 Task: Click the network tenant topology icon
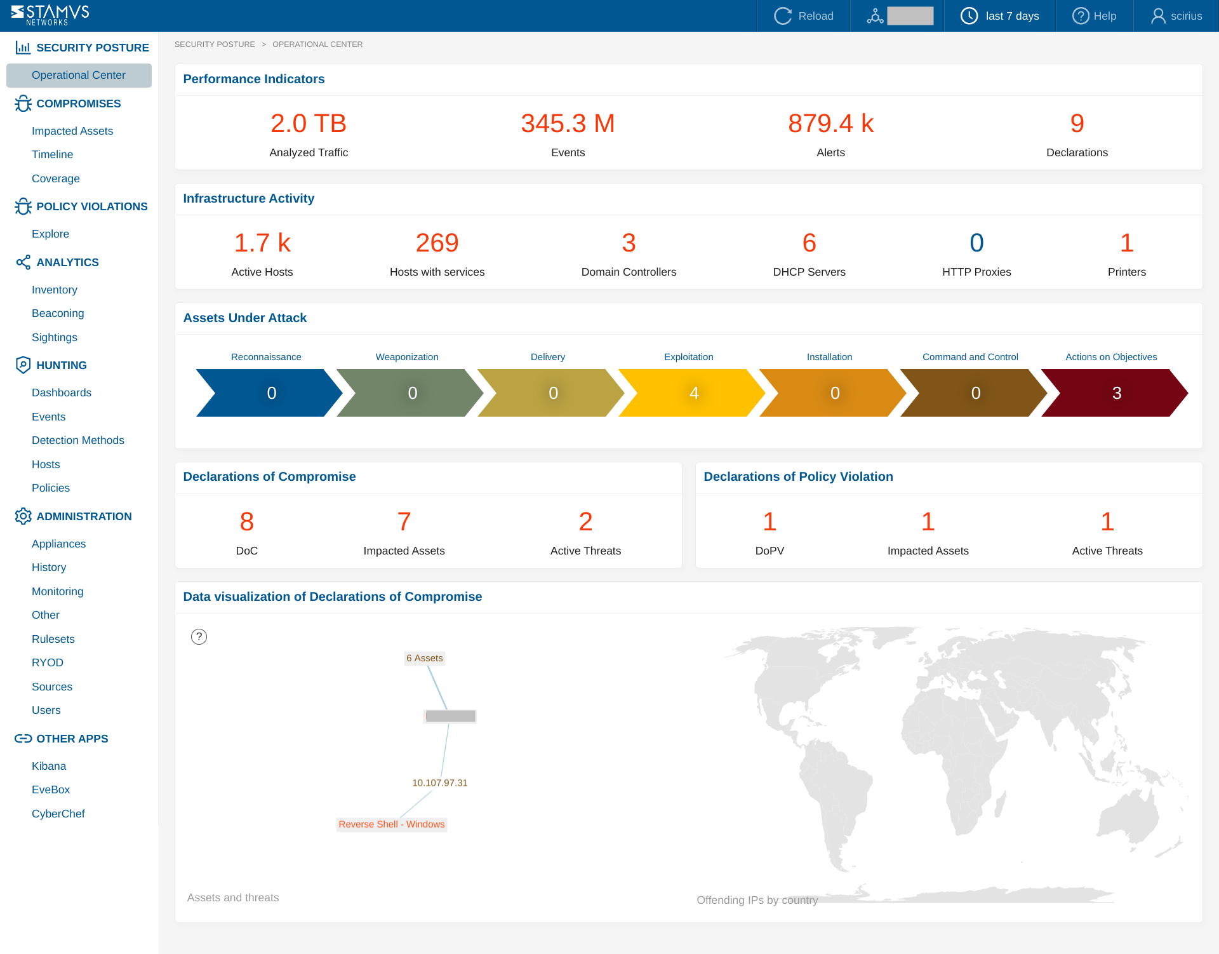[875, 16]
